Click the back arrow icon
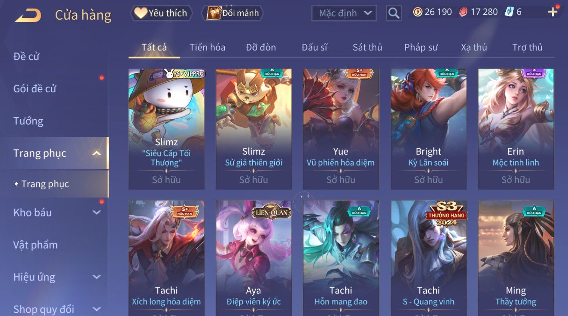Screen dimensions: 568x316 pos(28,15)
